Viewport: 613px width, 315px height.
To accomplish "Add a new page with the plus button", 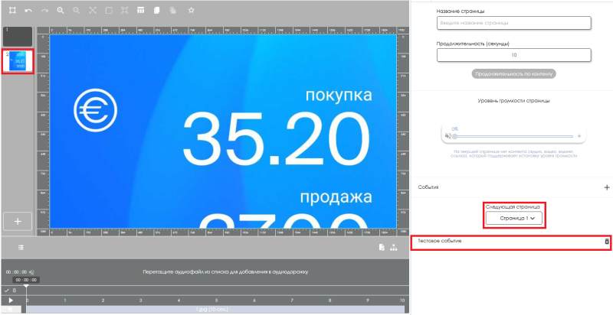I will [18, 220].
